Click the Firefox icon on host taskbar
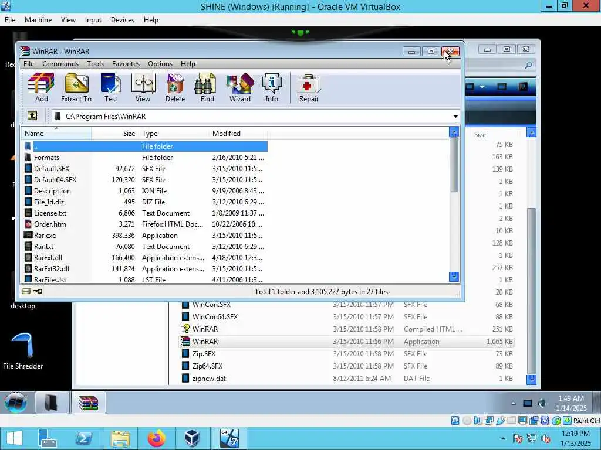This screenshot has height=450, width=601. point(156,438)
